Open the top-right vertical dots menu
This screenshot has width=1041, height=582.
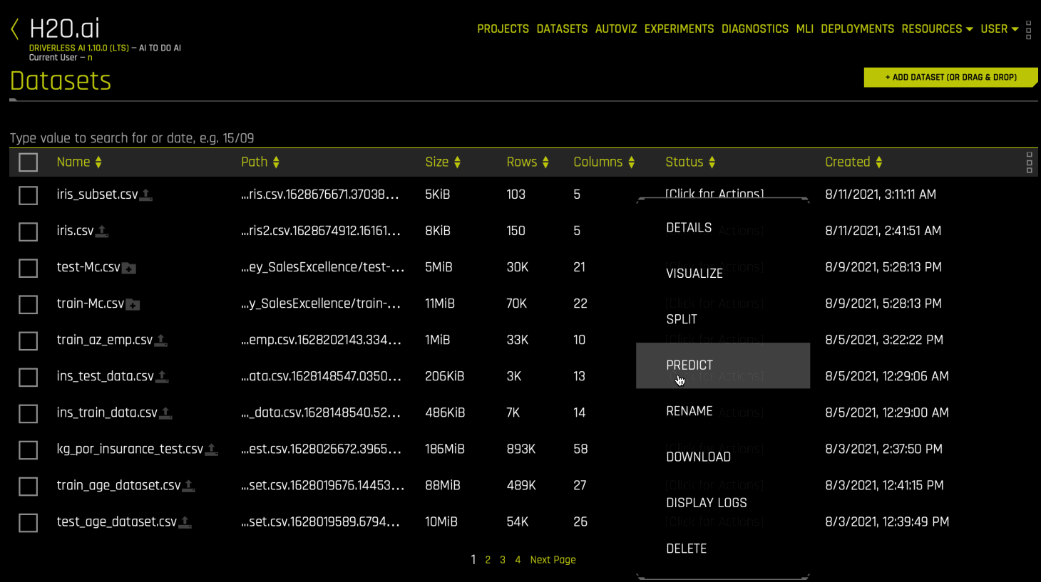click(1028, 30)
